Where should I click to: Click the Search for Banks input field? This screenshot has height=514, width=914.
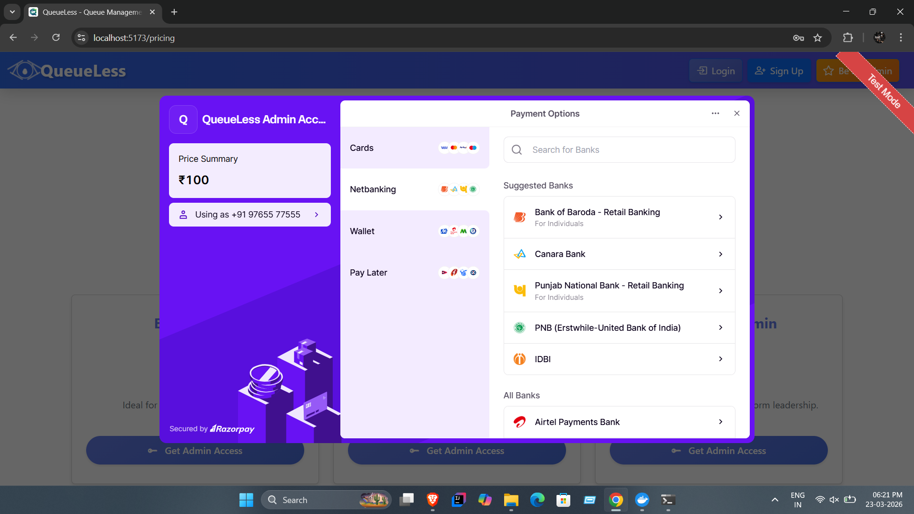pyautogui.click(x=619, y=150)
